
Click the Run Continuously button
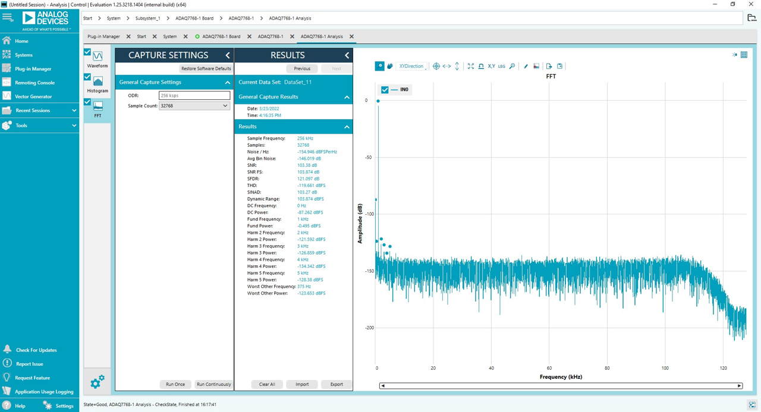click(213, 384)
